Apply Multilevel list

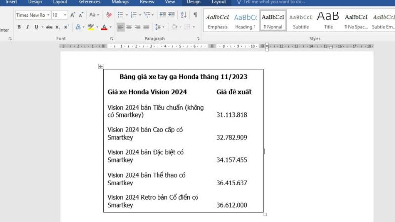147,15
